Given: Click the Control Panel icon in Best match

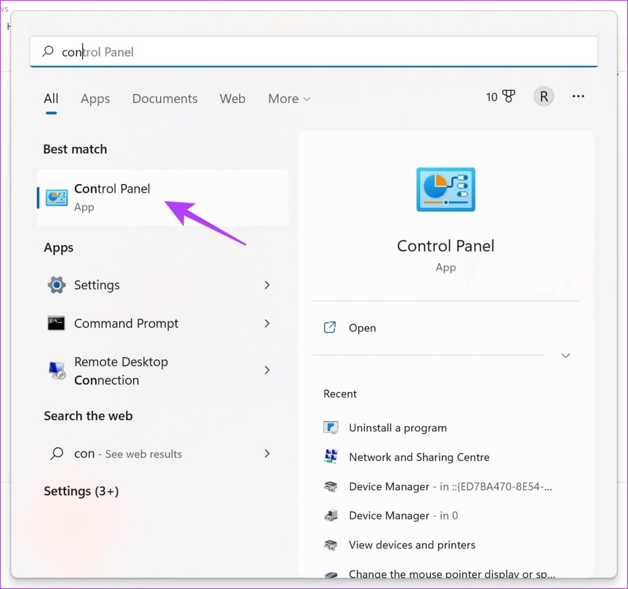Looking at the screenshot, I should pyautogui.click(x=57, y=198).
